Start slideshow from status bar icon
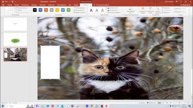The height and width of the screenshot is (108, 193). (171, 103)
